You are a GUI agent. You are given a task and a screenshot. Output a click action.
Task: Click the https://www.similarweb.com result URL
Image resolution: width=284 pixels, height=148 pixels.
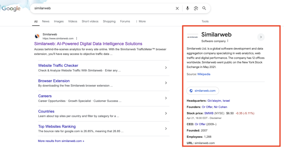click(x=58, y=39)
